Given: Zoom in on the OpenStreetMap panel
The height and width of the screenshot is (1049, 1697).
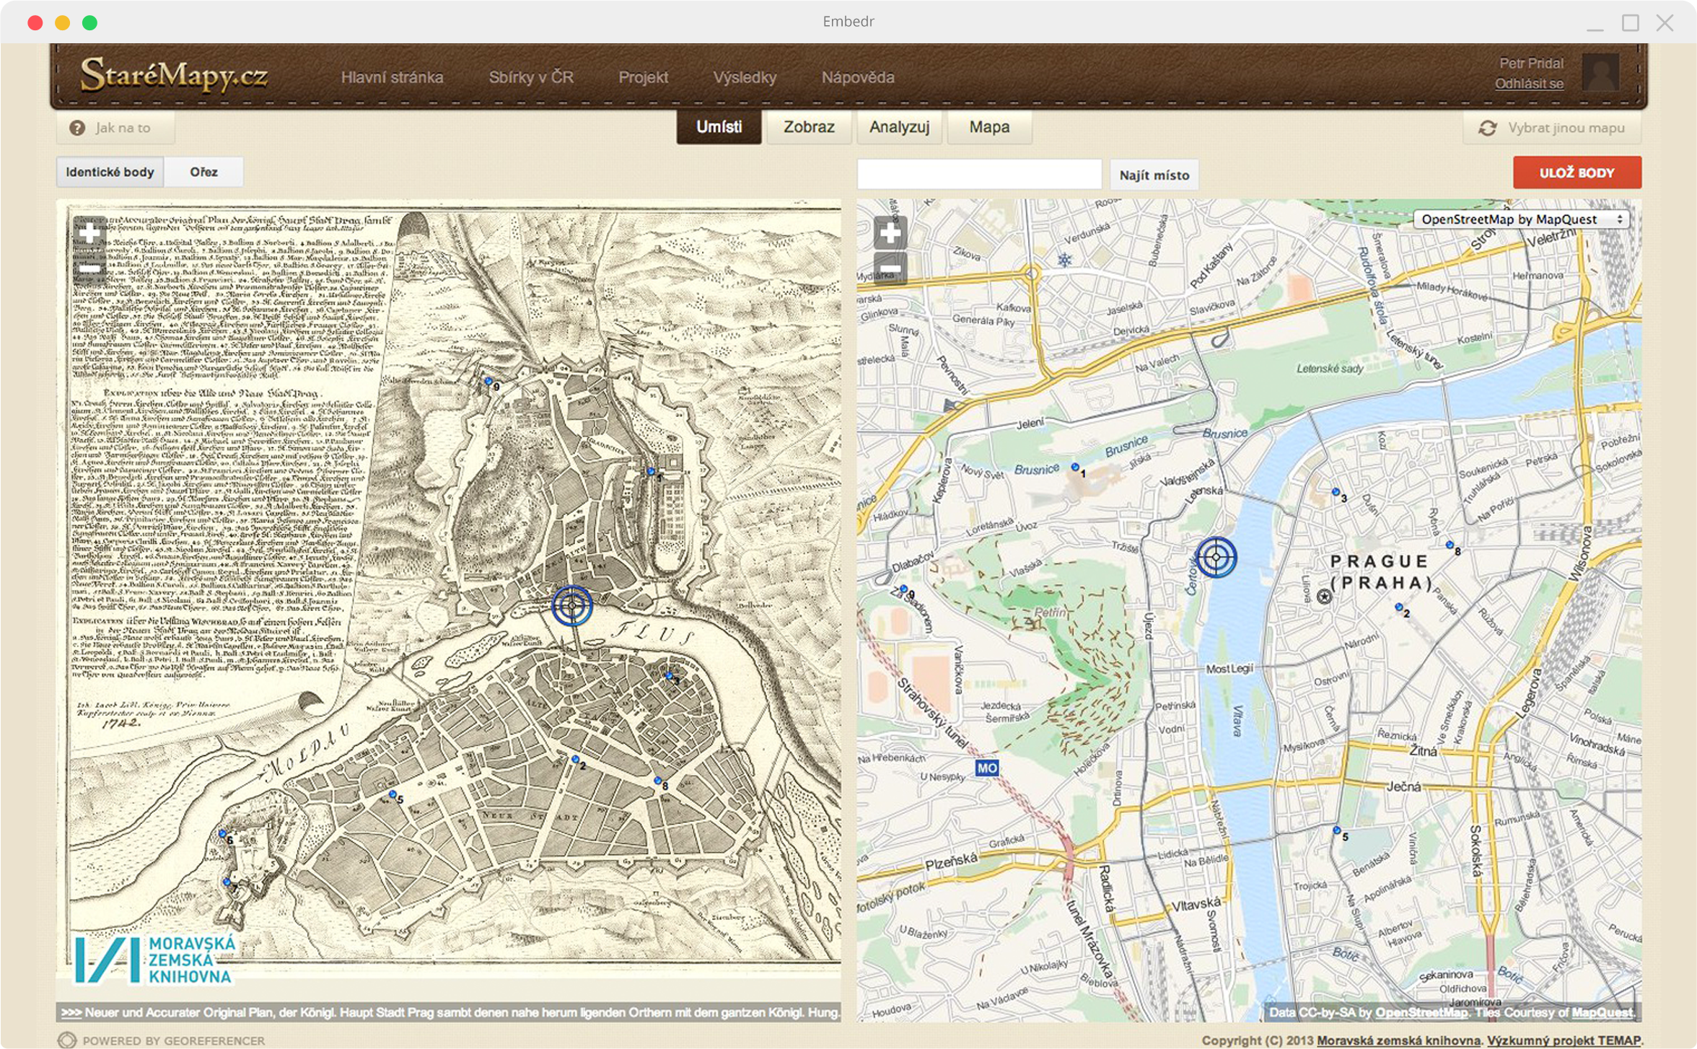Looking at the screenshot, I should 890,232.
